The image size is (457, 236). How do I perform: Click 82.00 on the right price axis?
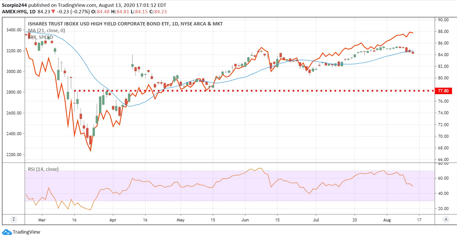443,66
